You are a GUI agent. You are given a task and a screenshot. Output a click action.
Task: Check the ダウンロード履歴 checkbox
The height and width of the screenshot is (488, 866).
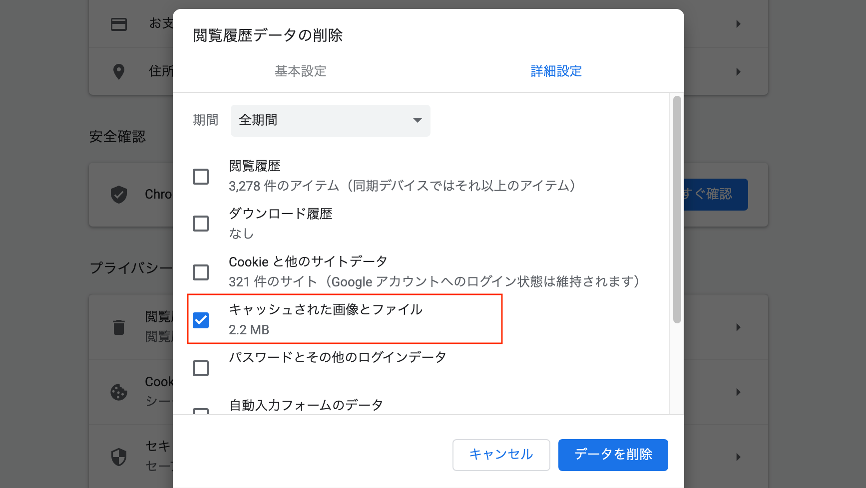[201, 224]
